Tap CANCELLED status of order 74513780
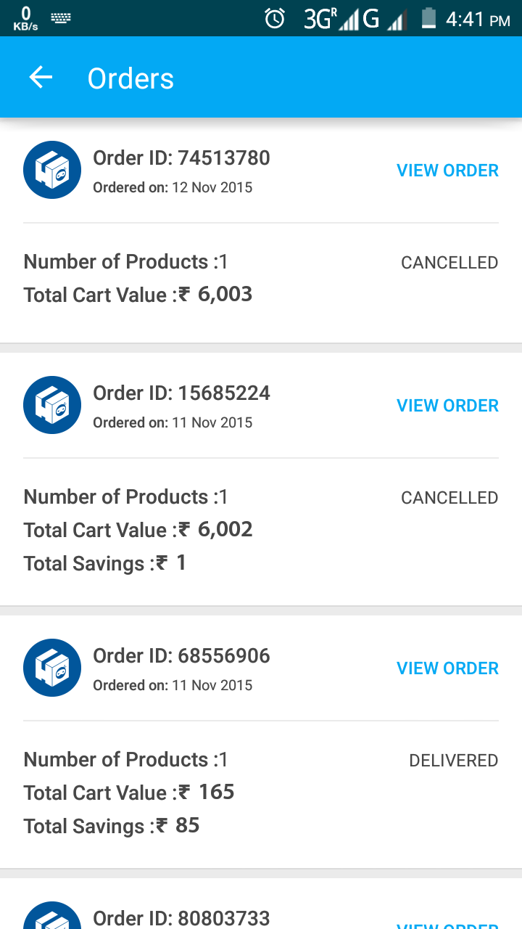The image size is (522, 929). click(449, 263)
